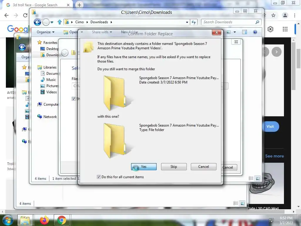Viewport: 301px width, 226px height.
Task: Click next image arrow in Google panel
Action: [276, 52]
